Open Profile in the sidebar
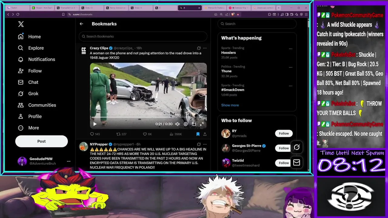Image resolution: width=388 pixels, height=218 pixels. [30, 116]
